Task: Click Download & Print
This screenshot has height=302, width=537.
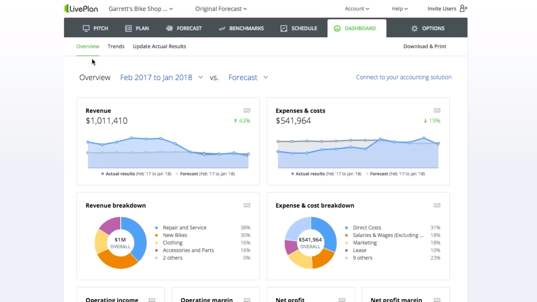Action: [425, 47]
